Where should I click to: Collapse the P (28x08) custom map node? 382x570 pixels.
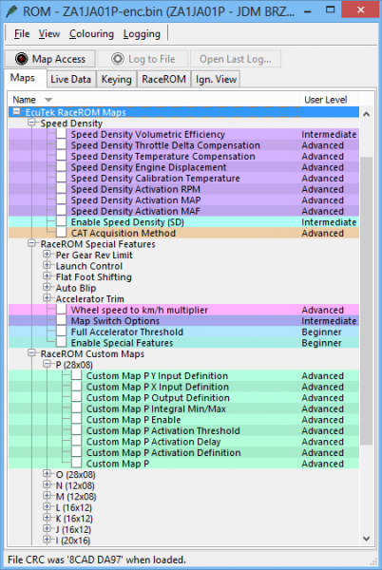coord(47,364)
